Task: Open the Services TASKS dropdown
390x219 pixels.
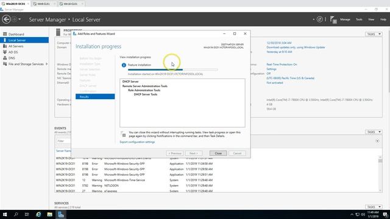Action: click(x=374, y=207)
